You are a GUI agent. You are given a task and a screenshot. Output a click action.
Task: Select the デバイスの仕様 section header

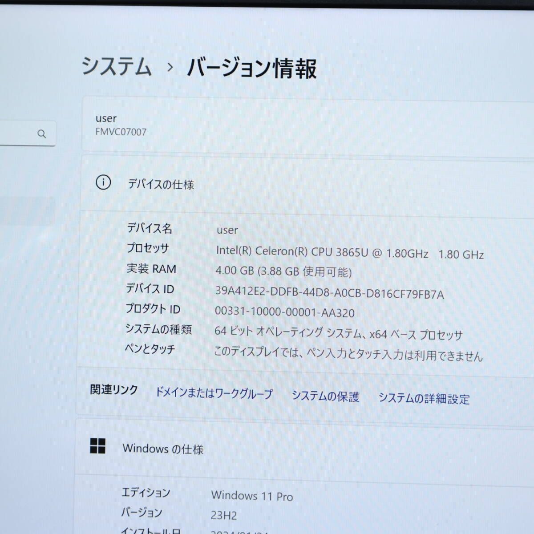tap(161, 184)
